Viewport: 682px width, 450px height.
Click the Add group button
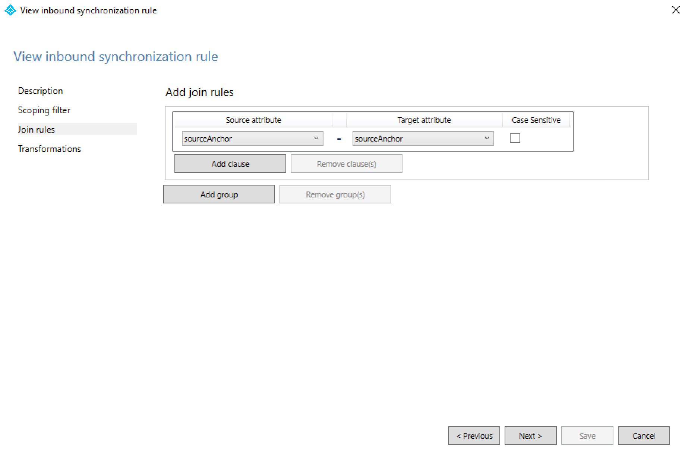coord(219,194)
